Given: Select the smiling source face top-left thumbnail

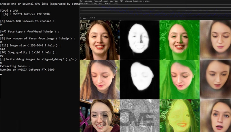Looking at the screenshot, I should (100, 40).
